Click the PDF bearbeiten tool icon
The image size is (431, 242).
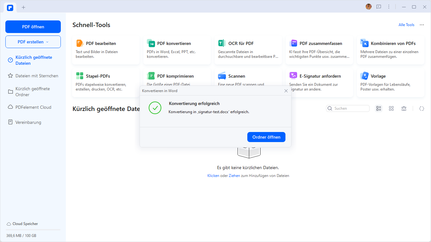point(80,43)
